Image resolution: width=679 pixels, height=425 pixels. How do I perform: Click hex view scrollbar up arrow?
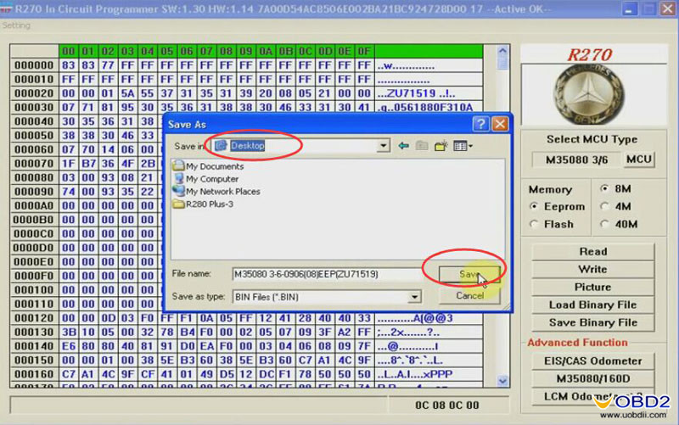502,51
